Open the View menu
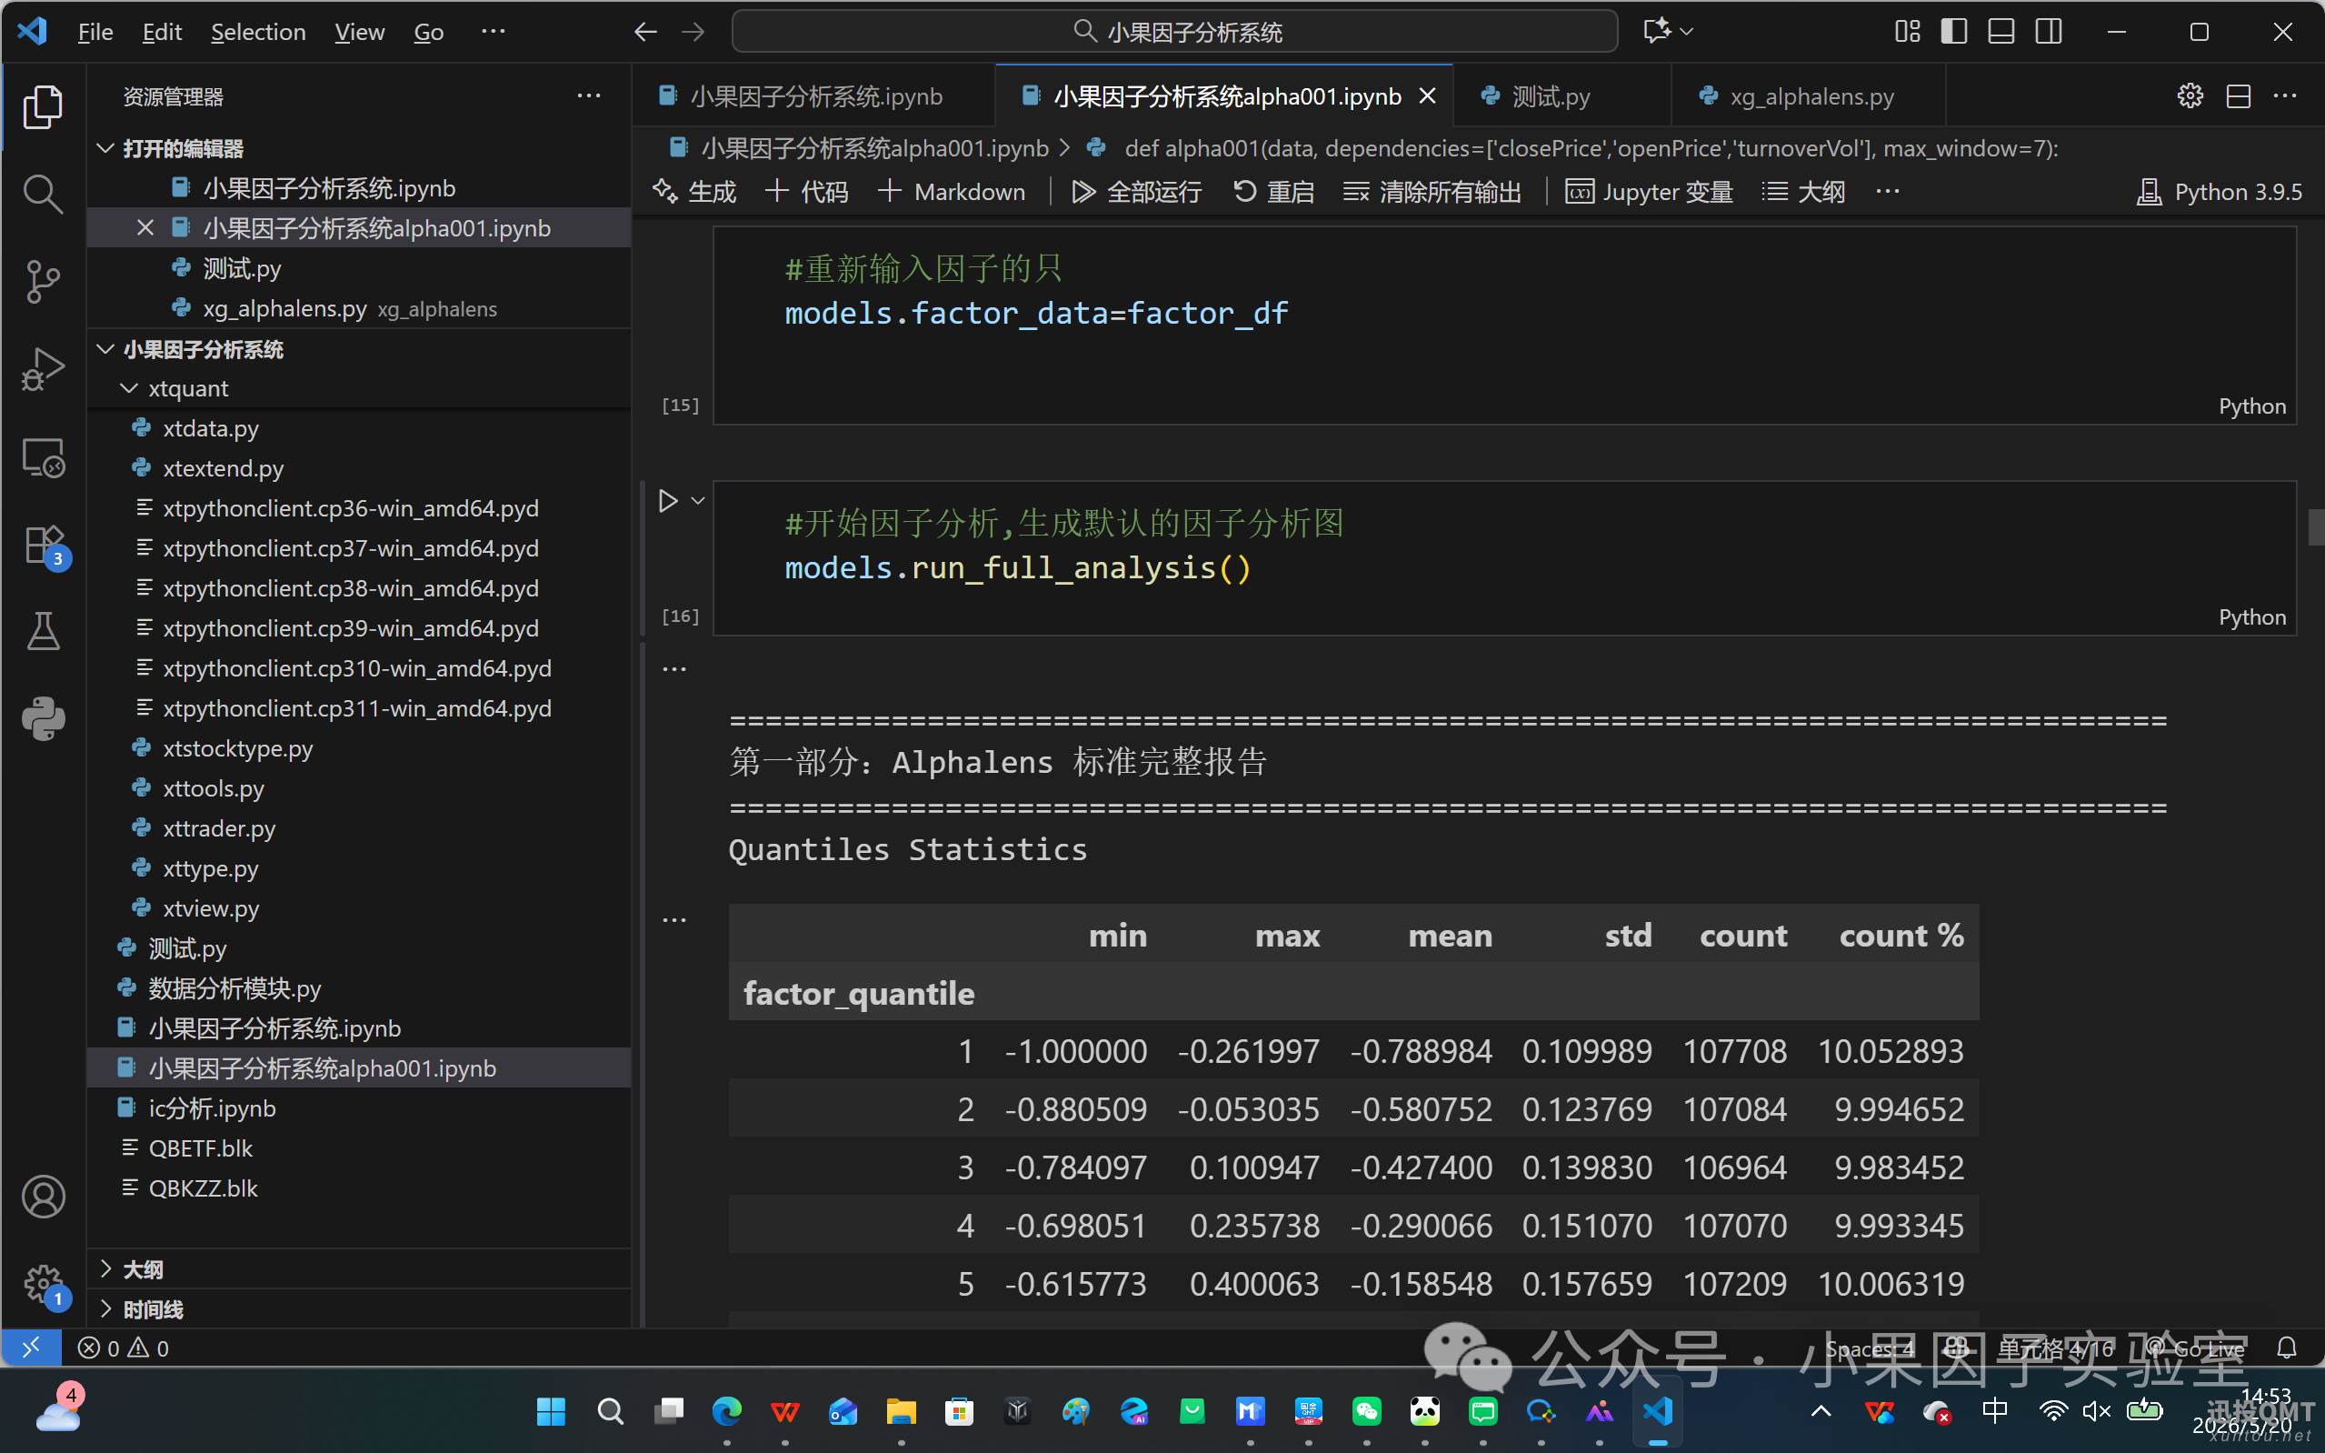 [x=359, y=32]
